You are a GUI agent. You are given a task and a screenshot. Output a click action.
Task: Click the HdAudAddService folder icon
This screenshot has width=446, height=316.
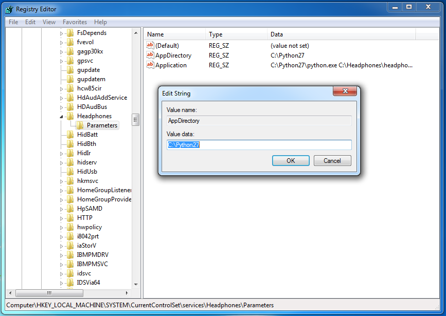(70, 98)
